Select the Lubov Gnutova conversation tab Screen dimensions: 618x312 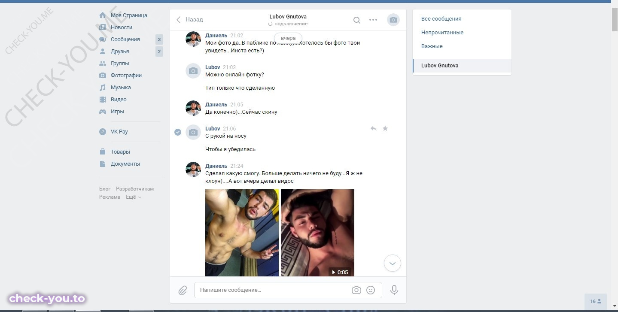462,66
